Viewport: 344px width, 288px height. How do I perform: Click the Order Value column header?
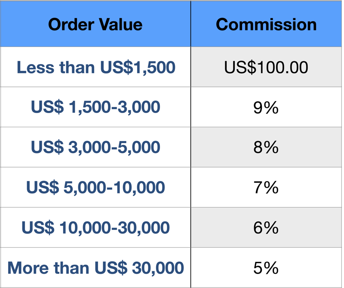(95, 24)
